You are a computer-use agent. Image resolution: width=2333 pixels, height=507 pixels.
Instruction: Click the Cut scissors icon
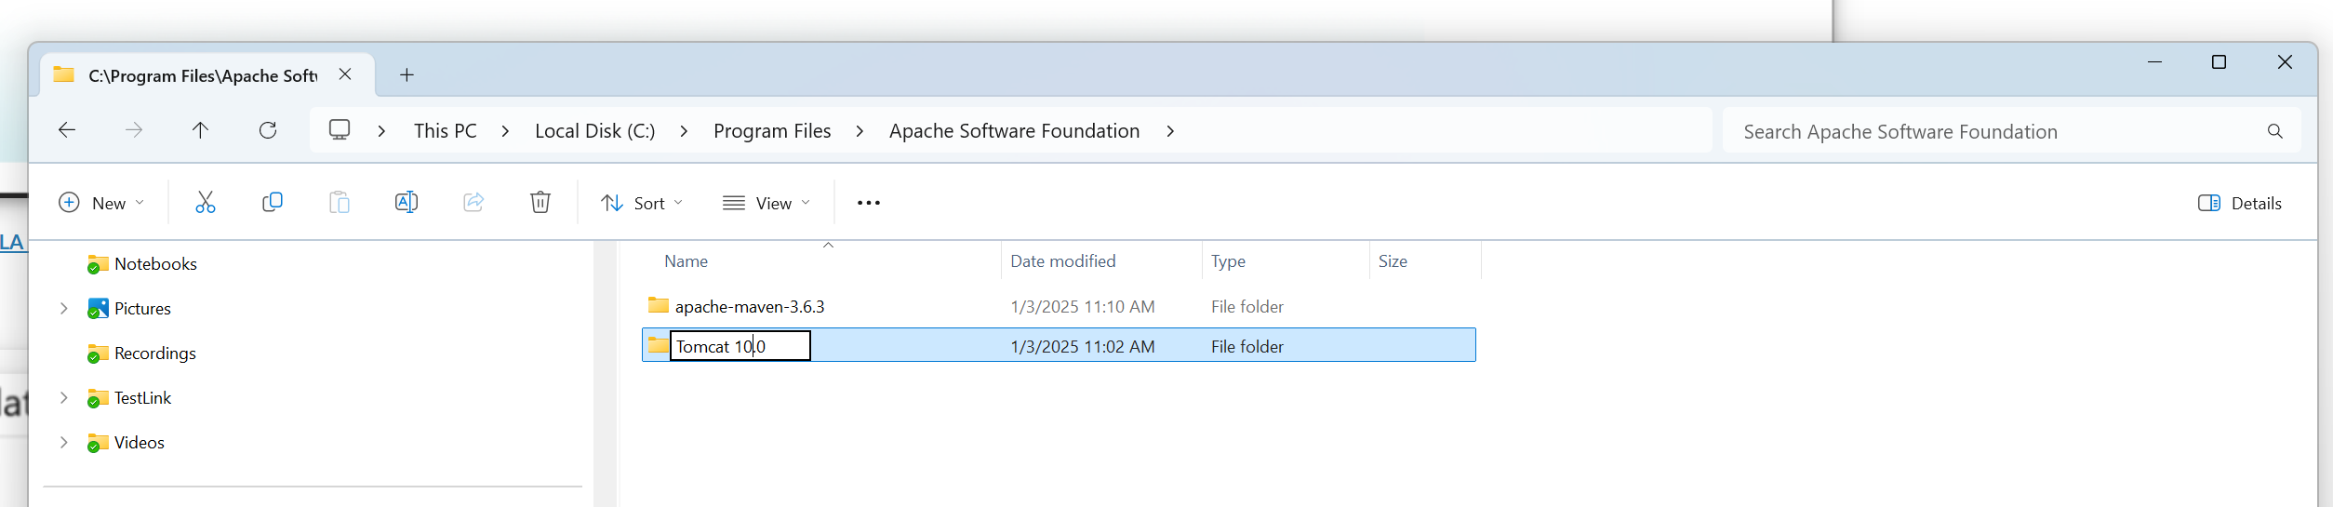(x=206, y=203)
